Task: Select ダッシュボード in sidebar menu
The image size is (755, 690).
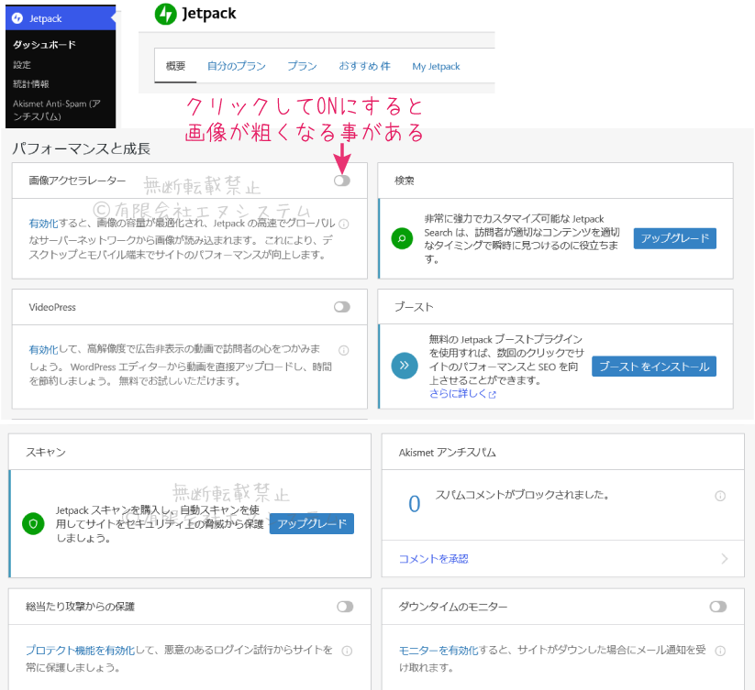Action: pyautogui.click(x=44, y=45)
